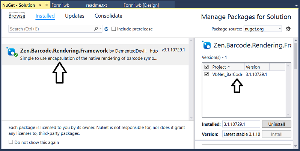Toggle Include prerelease checkbox
Viewport: 300px width, 151px height.
coord(114,29)
